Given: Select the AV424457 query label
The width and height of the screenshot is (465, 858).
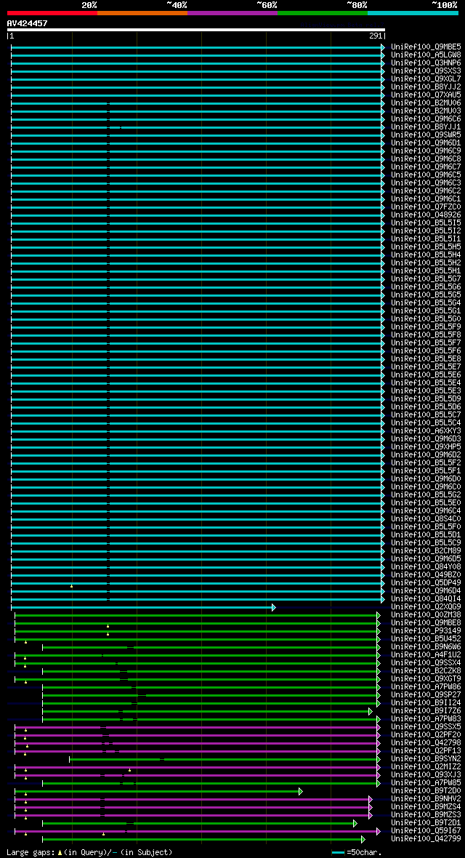Looking at the screenshot, I should point(28,23).
